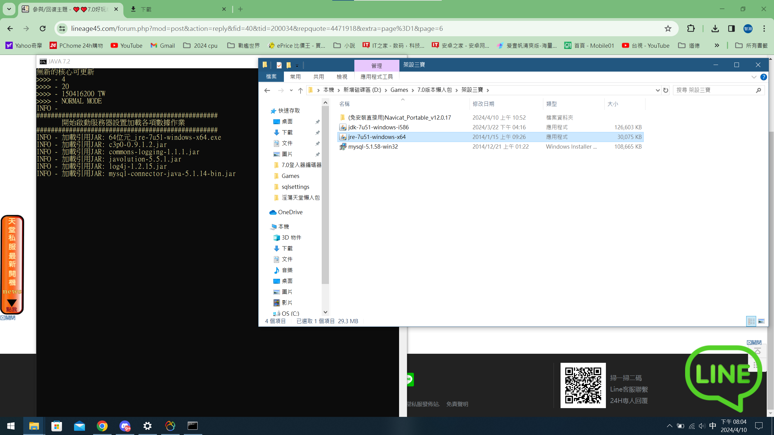Open YouTube bookmark
Screen dimensions: 774x435
[x=126, y=45]
